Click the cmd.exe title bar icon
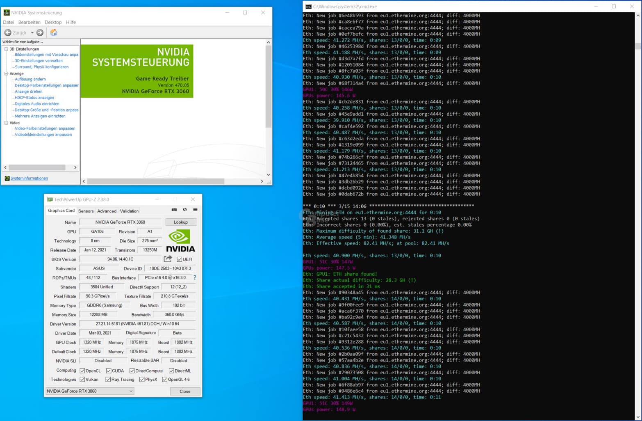Viewport: 642px width, 421px height. (308, 7)
